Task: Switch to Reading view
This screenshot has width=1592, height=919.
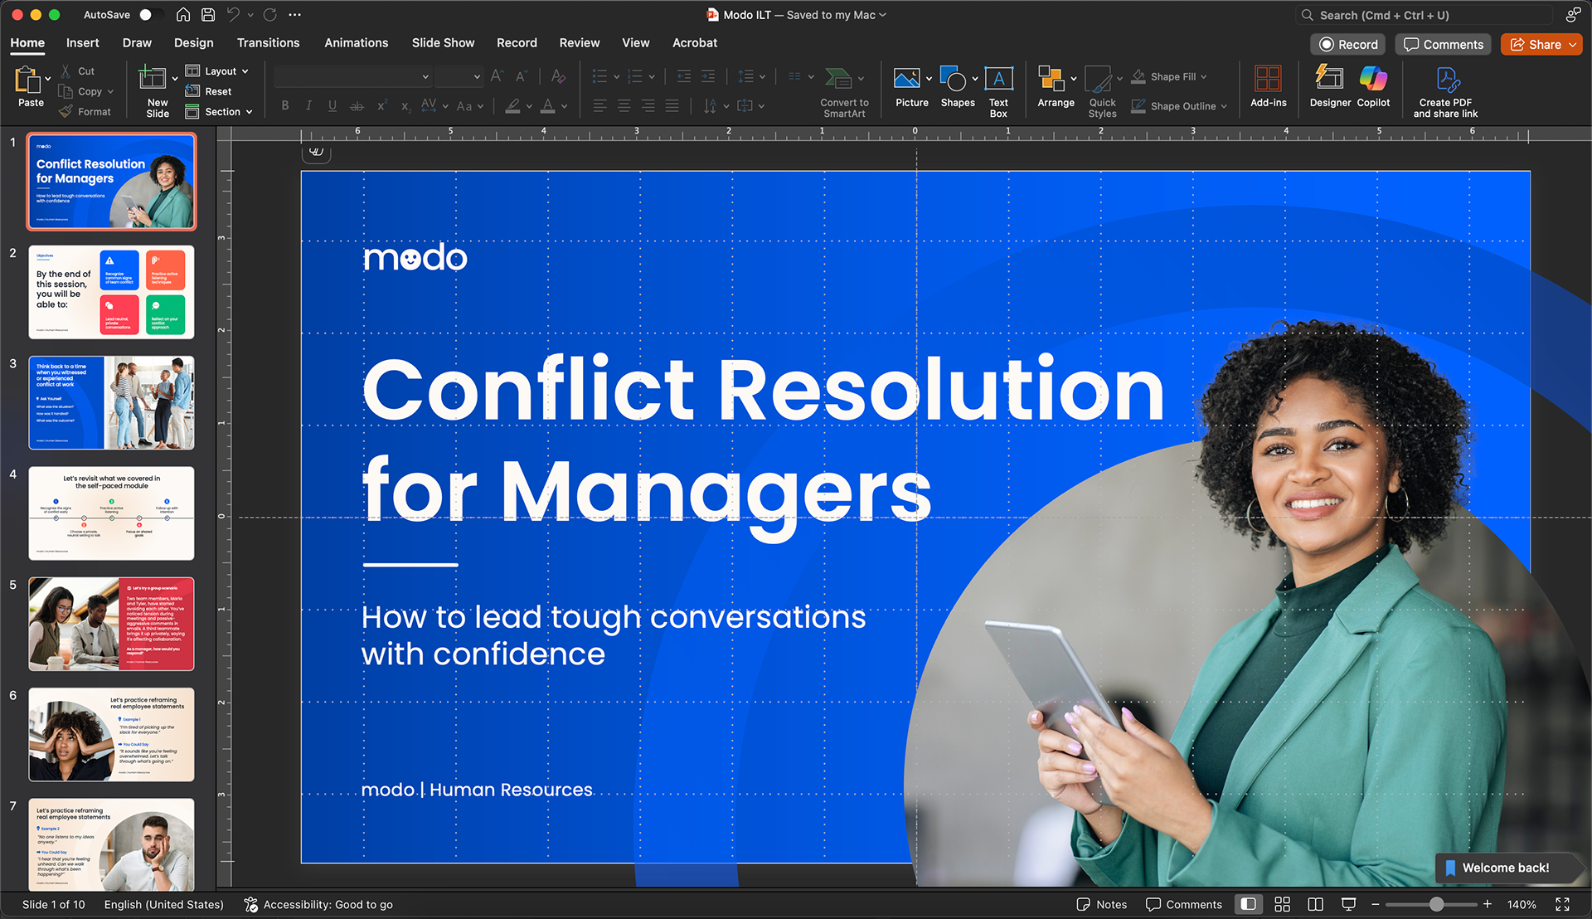Action: point(1315,904)
